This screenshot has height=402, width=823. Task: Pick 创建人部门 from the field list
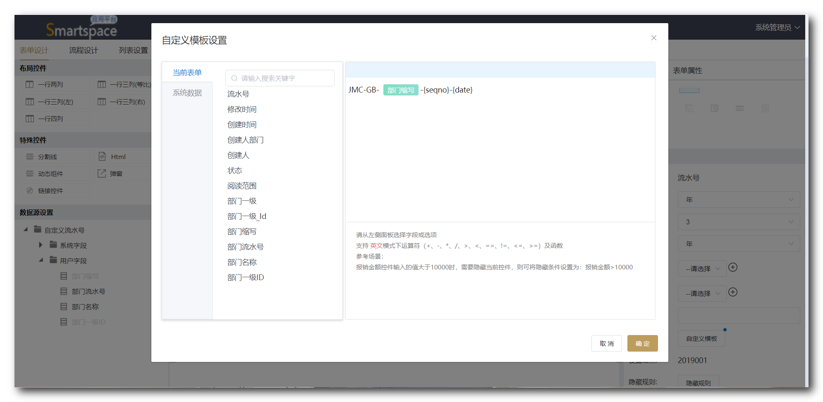pos(245,140)
